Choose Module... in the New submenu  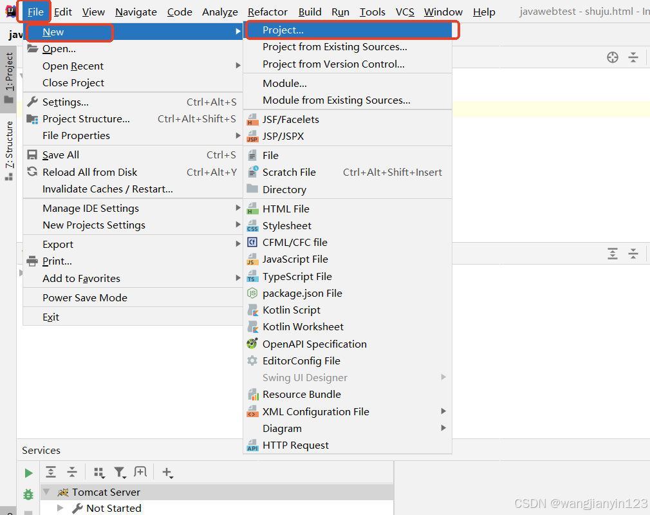(348, 83)
